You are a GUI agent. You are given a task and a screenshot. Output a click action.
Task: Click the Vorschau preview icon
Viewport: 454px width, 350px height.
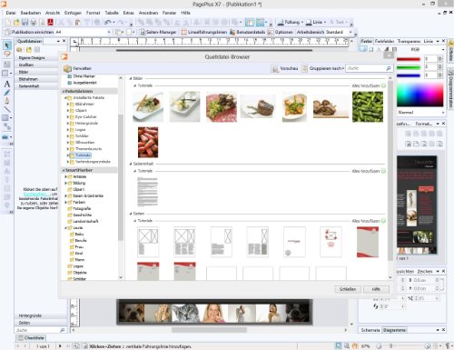point(275,69)
